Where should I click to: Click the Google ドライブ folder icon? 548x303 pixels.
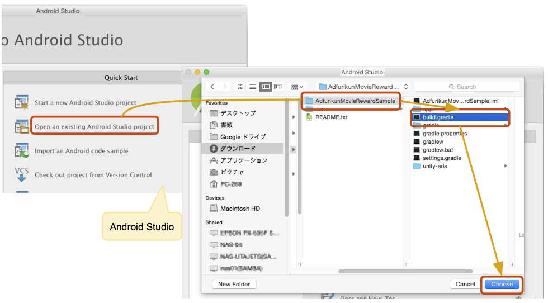(x=214, y=136)
